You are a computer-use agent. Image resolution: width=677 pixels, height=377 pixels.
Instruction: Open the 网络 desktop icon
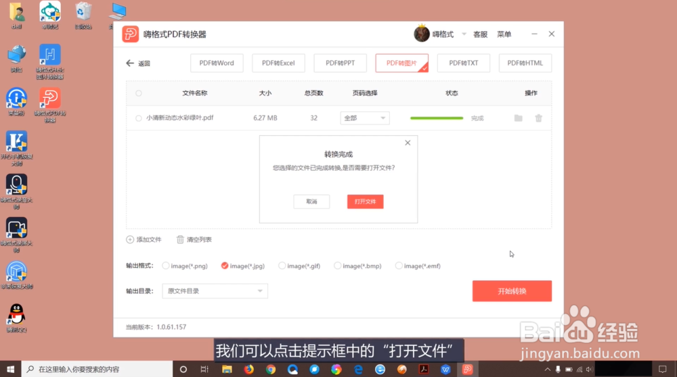(16, 58)
